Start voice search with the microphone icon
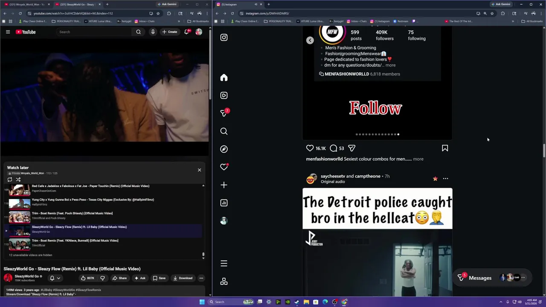Screen dimensions: 546x307 (153, 32)
